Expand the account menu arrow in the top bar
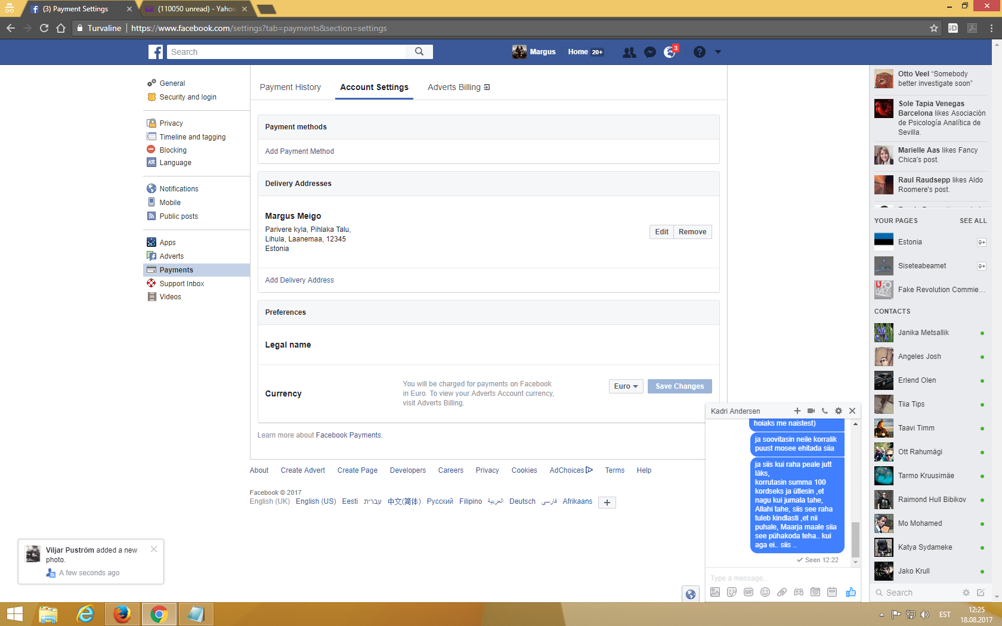 pos(718,52)
